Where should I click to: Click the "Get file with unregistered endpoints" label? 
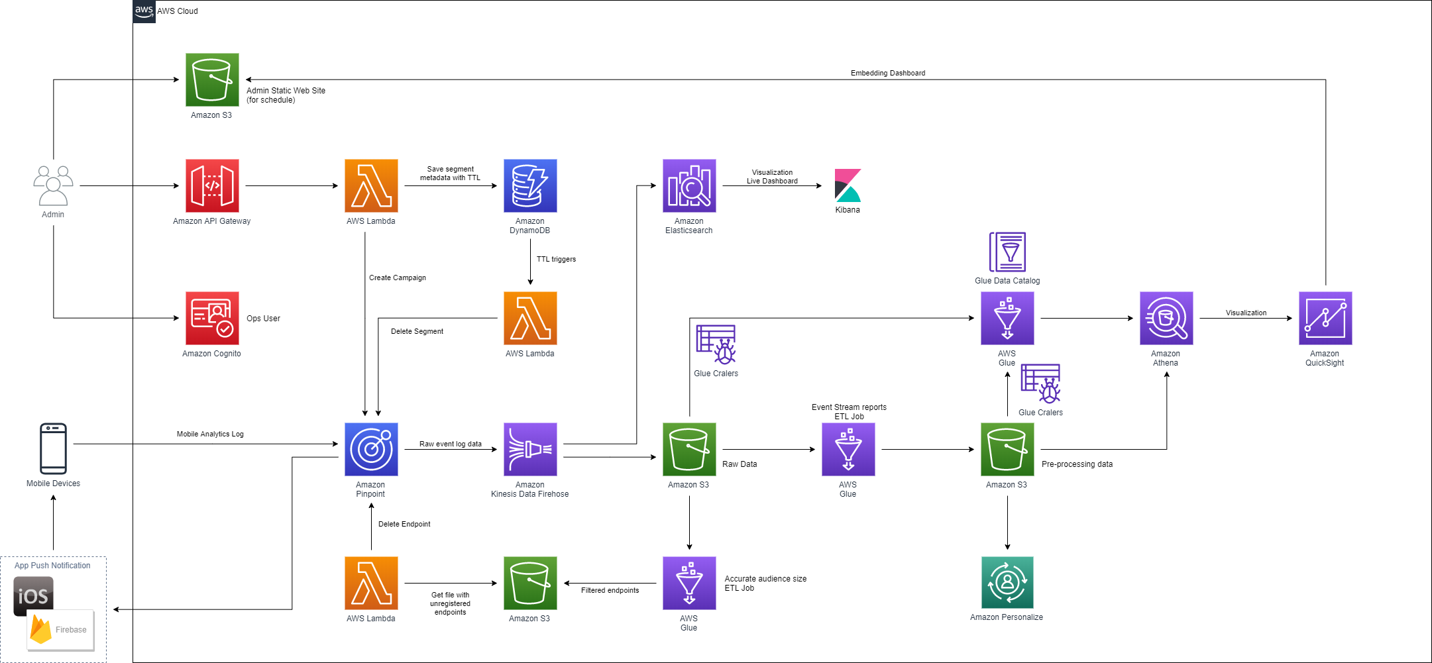coord(450,603)
